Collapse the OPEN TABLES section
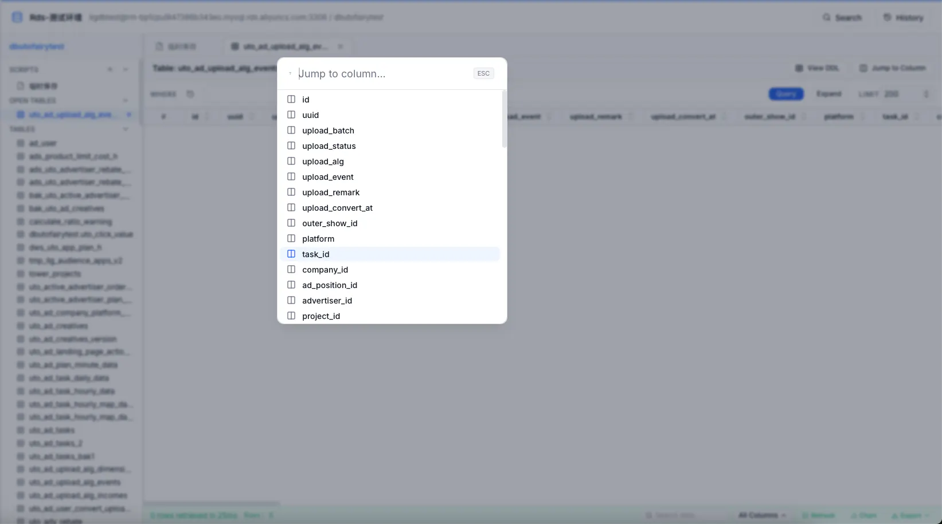942x524 pixels. [x=126, y=101]
